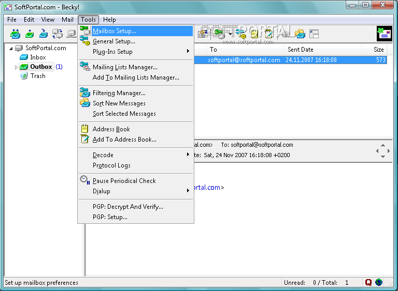Image resolution: width=398 pixels, height=291 pixels.
Task: Click the mailbox setup wrench toolbar icon
Action: point(220,34)
